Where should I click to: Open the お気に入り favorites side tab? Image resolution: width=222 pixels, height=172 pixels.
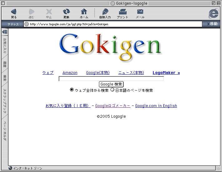[5, 46]
